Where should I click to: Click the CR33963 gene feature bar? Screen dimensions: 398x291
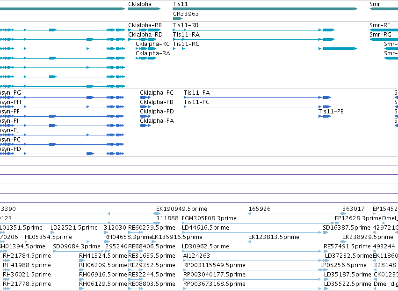point(178,19)
